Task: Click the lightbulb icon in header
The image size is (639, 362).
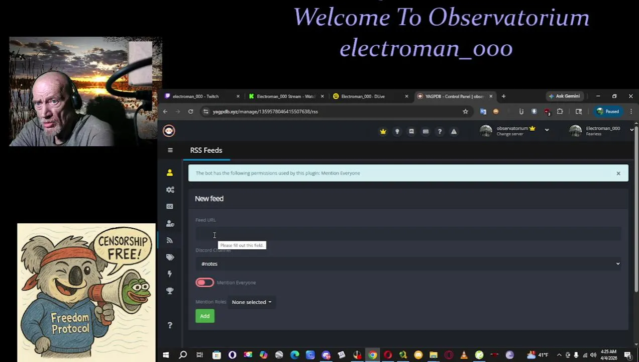Action: pyautogui.click(x=397, y=132)
